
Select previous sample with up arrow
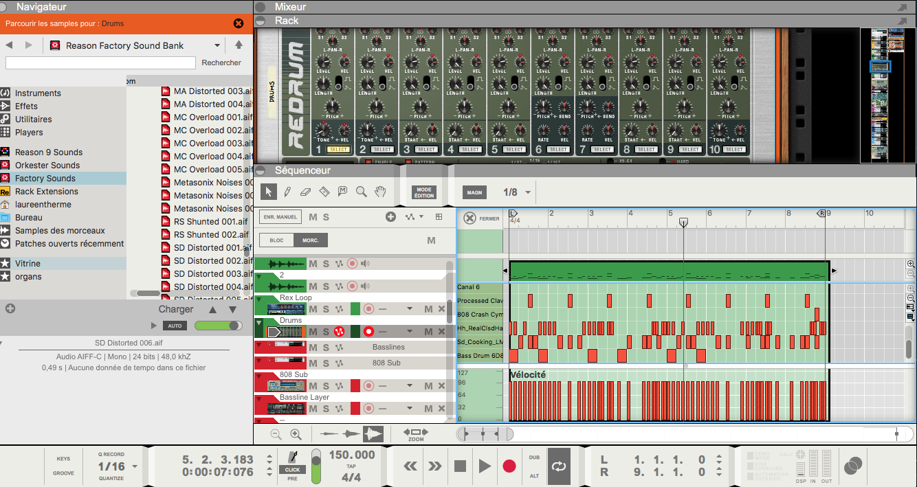pyautogui.click(x=213, y=310)
